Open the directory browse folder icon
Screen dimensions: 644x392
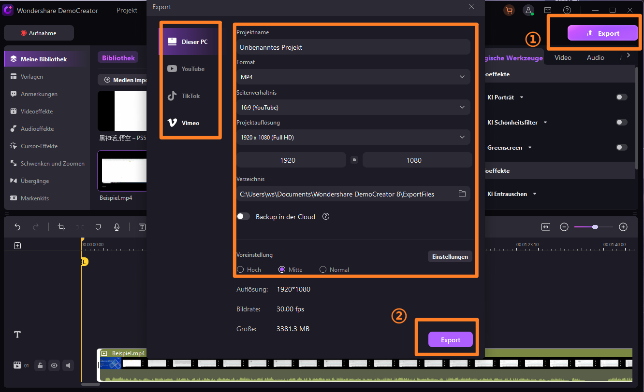(x=462, y=194)
